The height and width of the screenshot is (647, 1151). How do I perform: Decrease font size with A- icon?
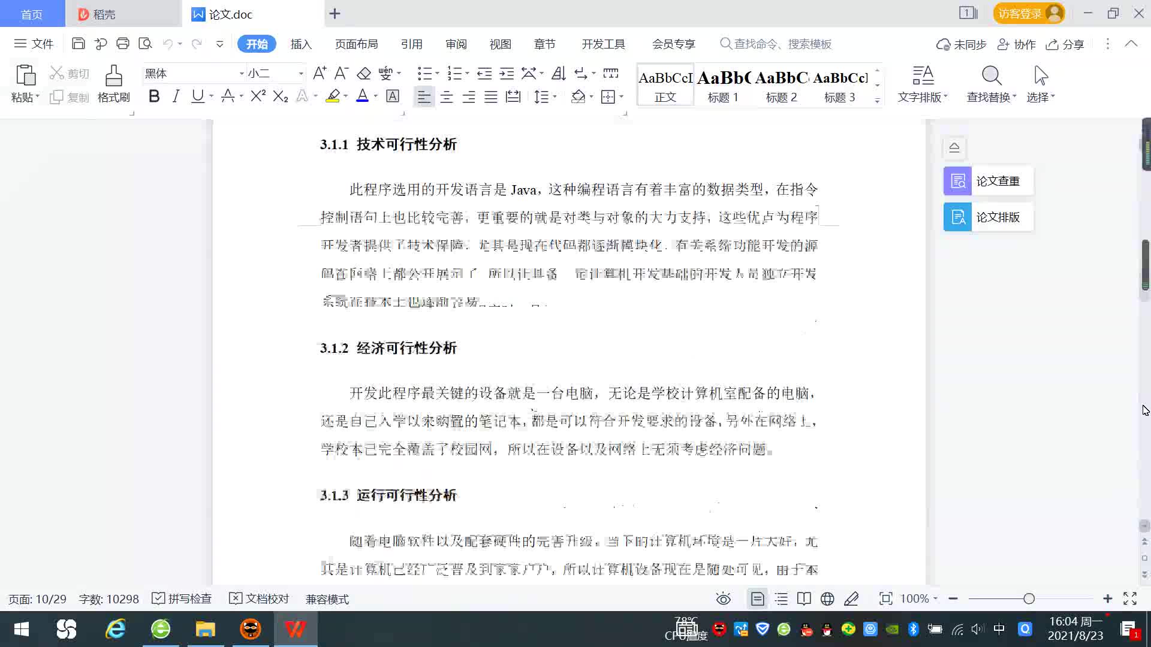pyautogui.click(x=341, y=73)
